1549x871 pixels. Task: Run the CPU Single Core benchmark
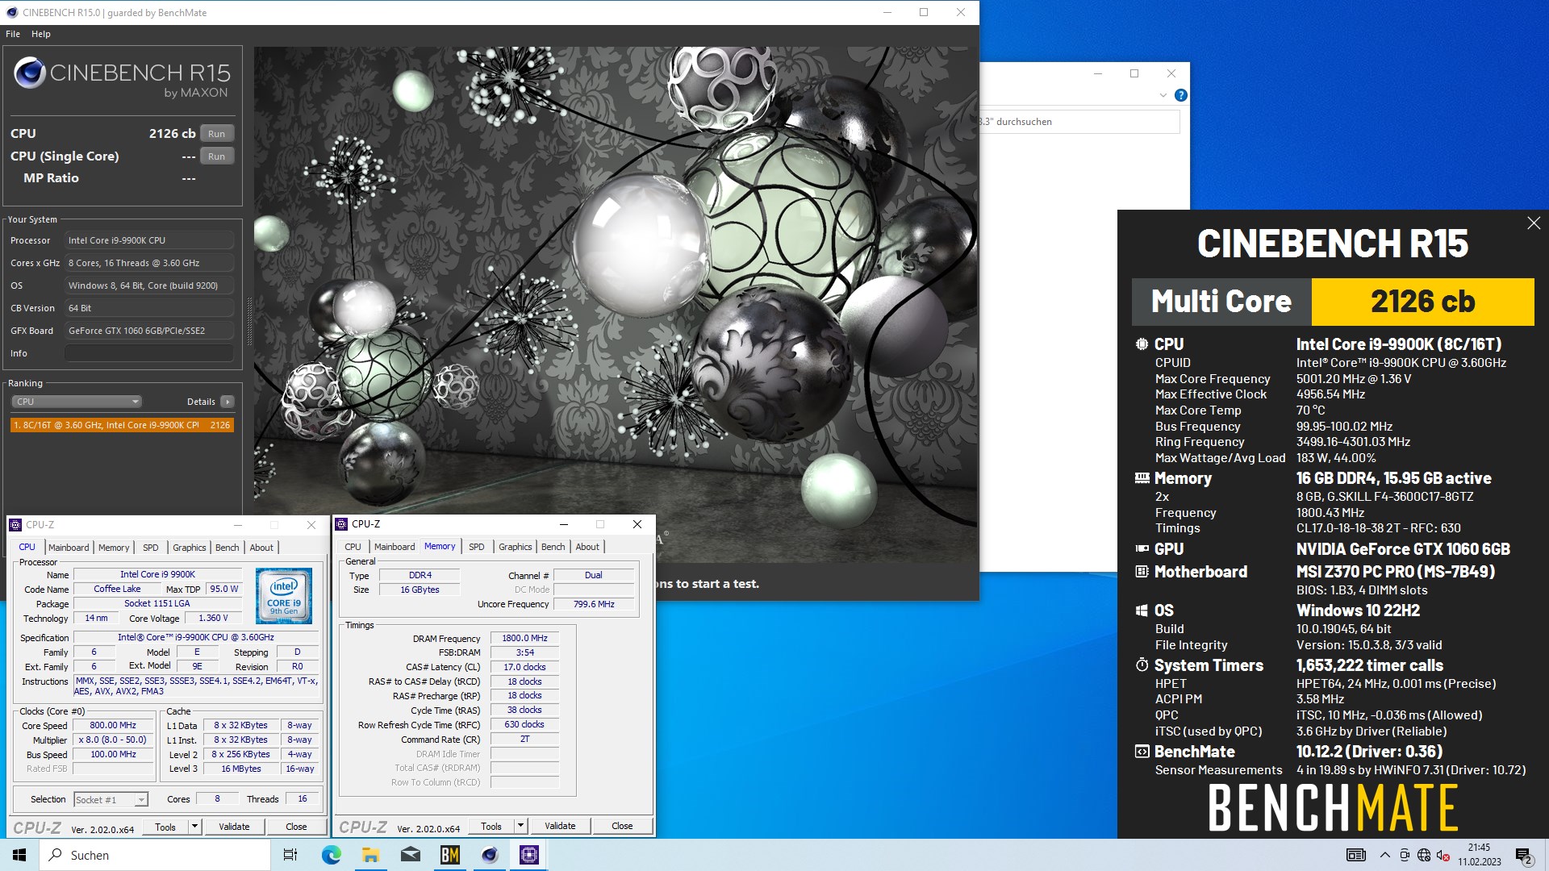pos(216,156)
